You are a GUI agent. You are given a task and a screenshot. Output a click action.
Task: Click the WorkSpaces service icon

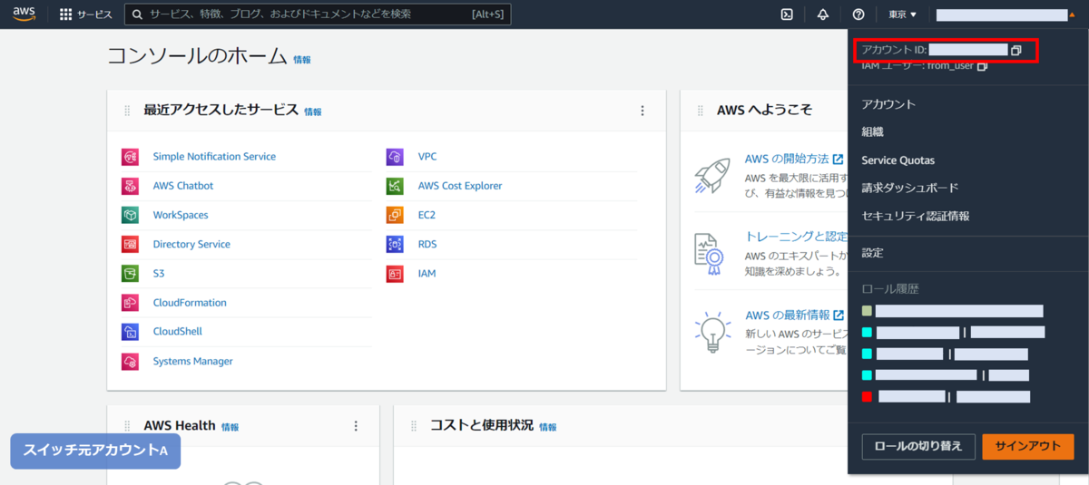coord(130,215)
